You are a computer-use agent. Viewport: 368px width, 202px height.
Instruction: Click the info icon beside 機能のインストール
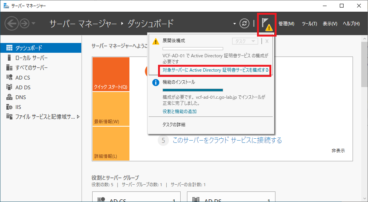tap(156, 83)
